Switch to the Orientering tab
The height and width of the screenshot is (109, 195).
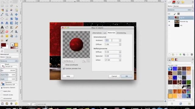(121, 33)
